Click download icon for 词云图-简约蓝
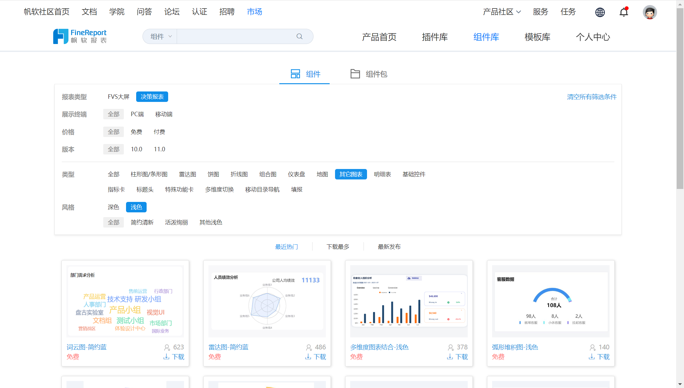This screenshot has width=684, height=388. coord(166,357)
